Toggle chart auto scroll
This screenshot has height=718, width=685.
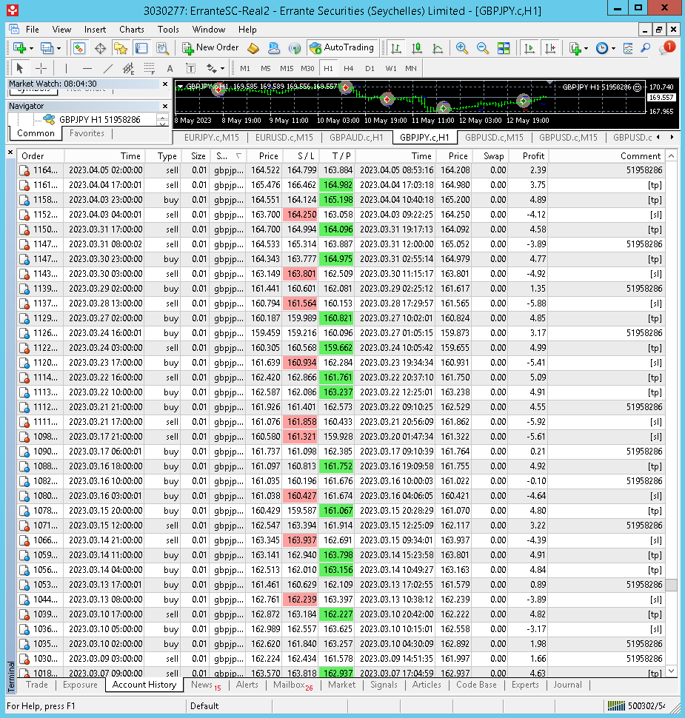pos(529,47)
